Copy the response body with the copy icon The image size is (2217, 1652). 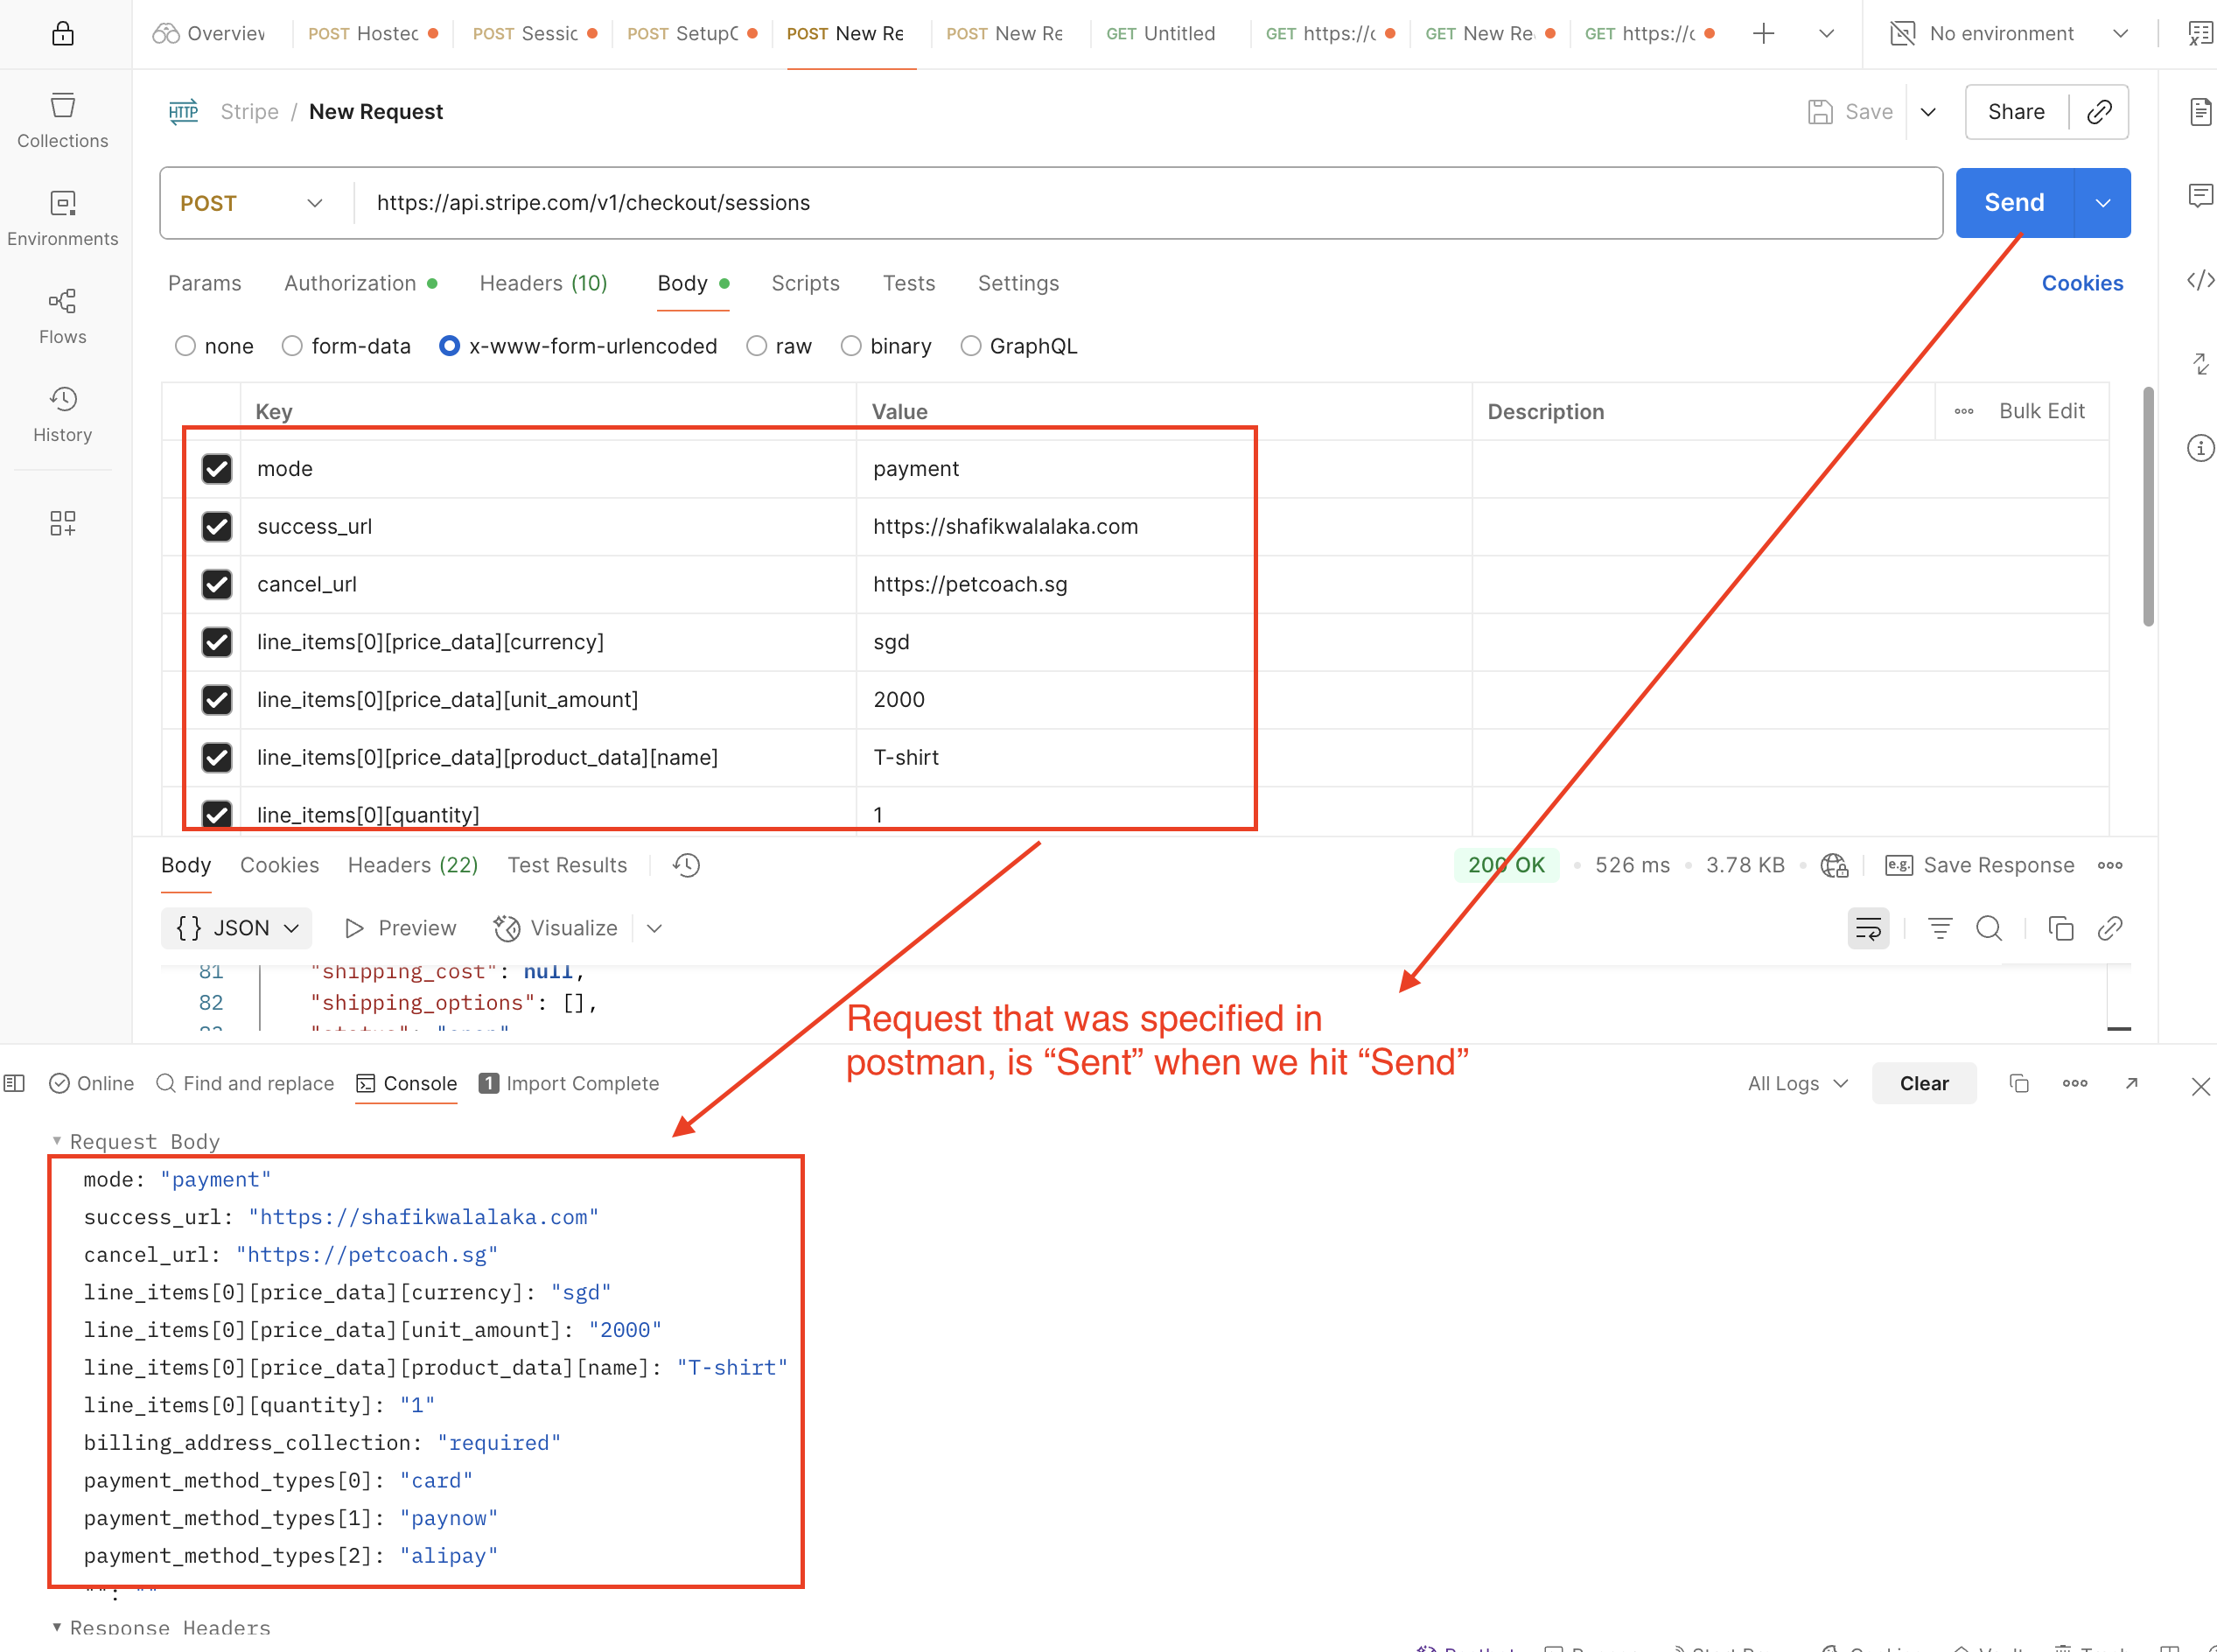[2060, 928]
